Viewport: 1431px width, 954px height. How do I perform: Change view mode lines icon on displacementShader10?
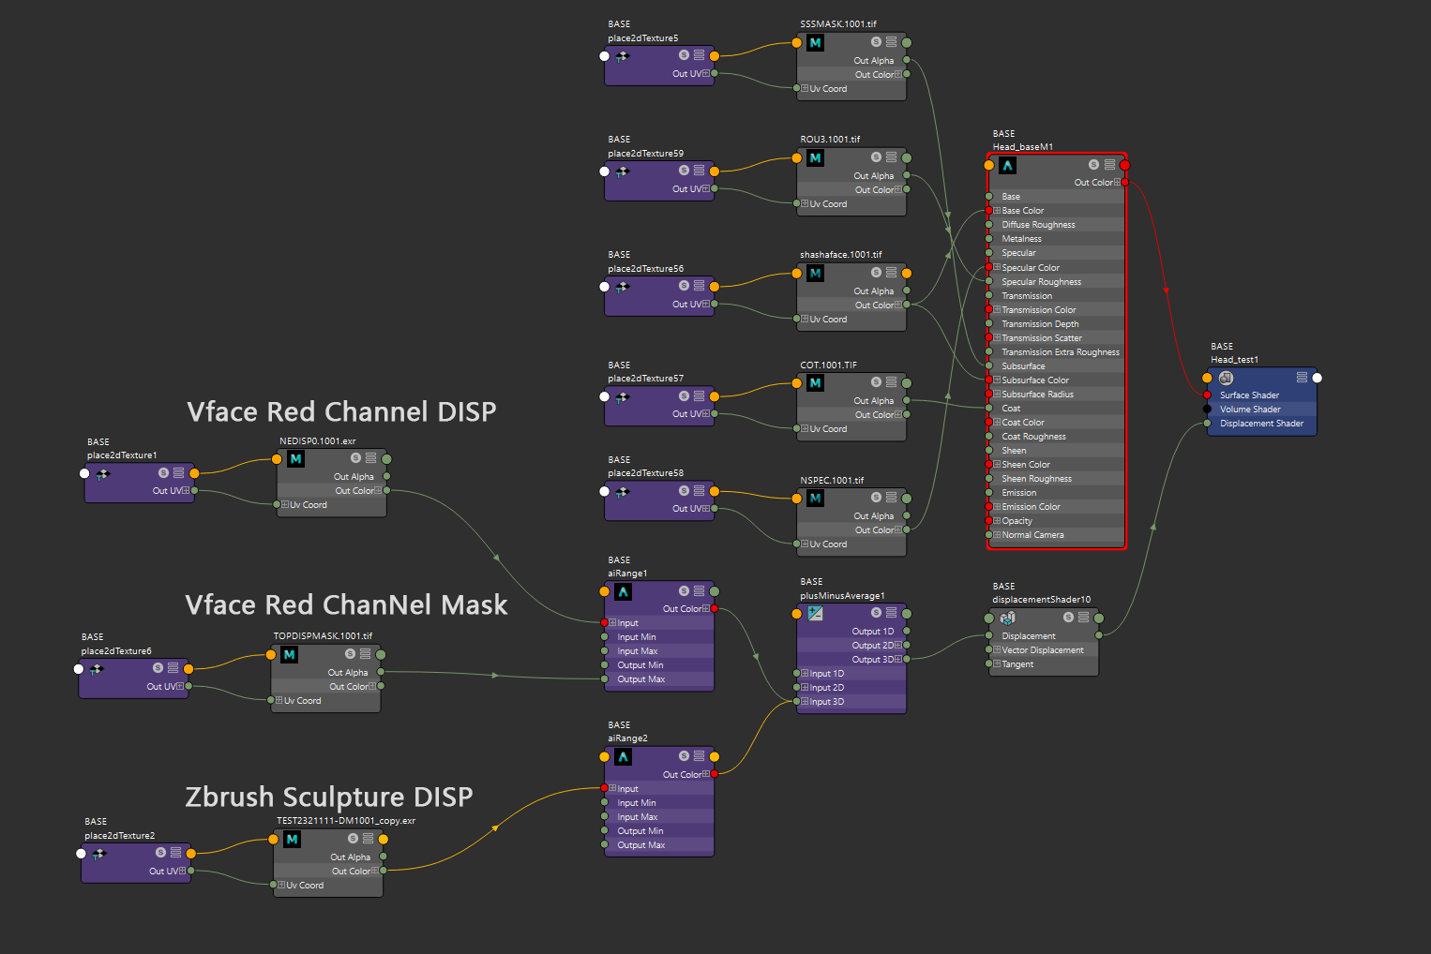[1083, 618]
